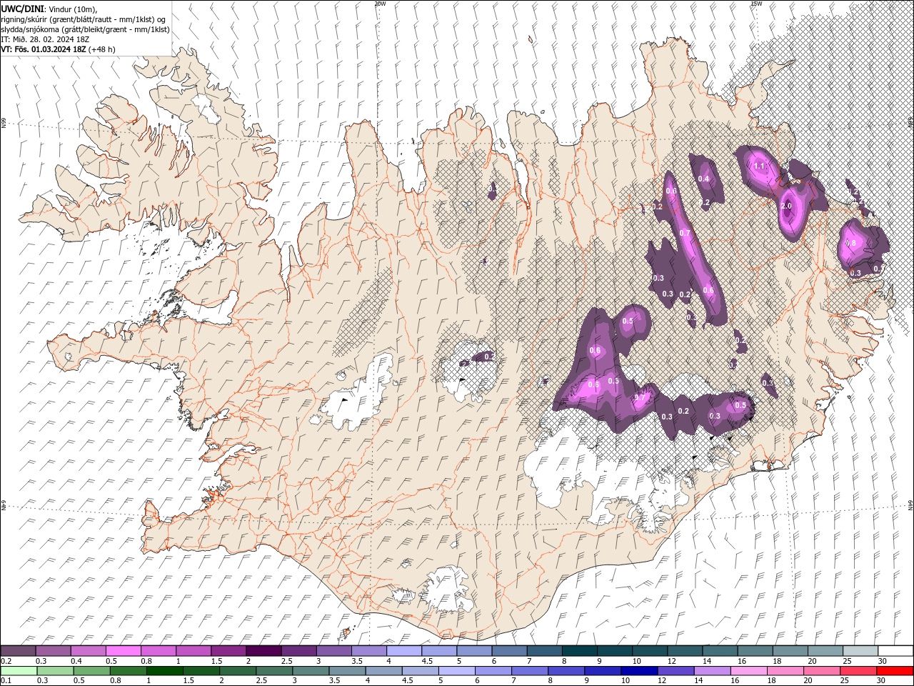The height and width of the screenshot is (686, 914).
Task: Pick the pale gray 25 snow legend swatch
Action: point(860,651)
